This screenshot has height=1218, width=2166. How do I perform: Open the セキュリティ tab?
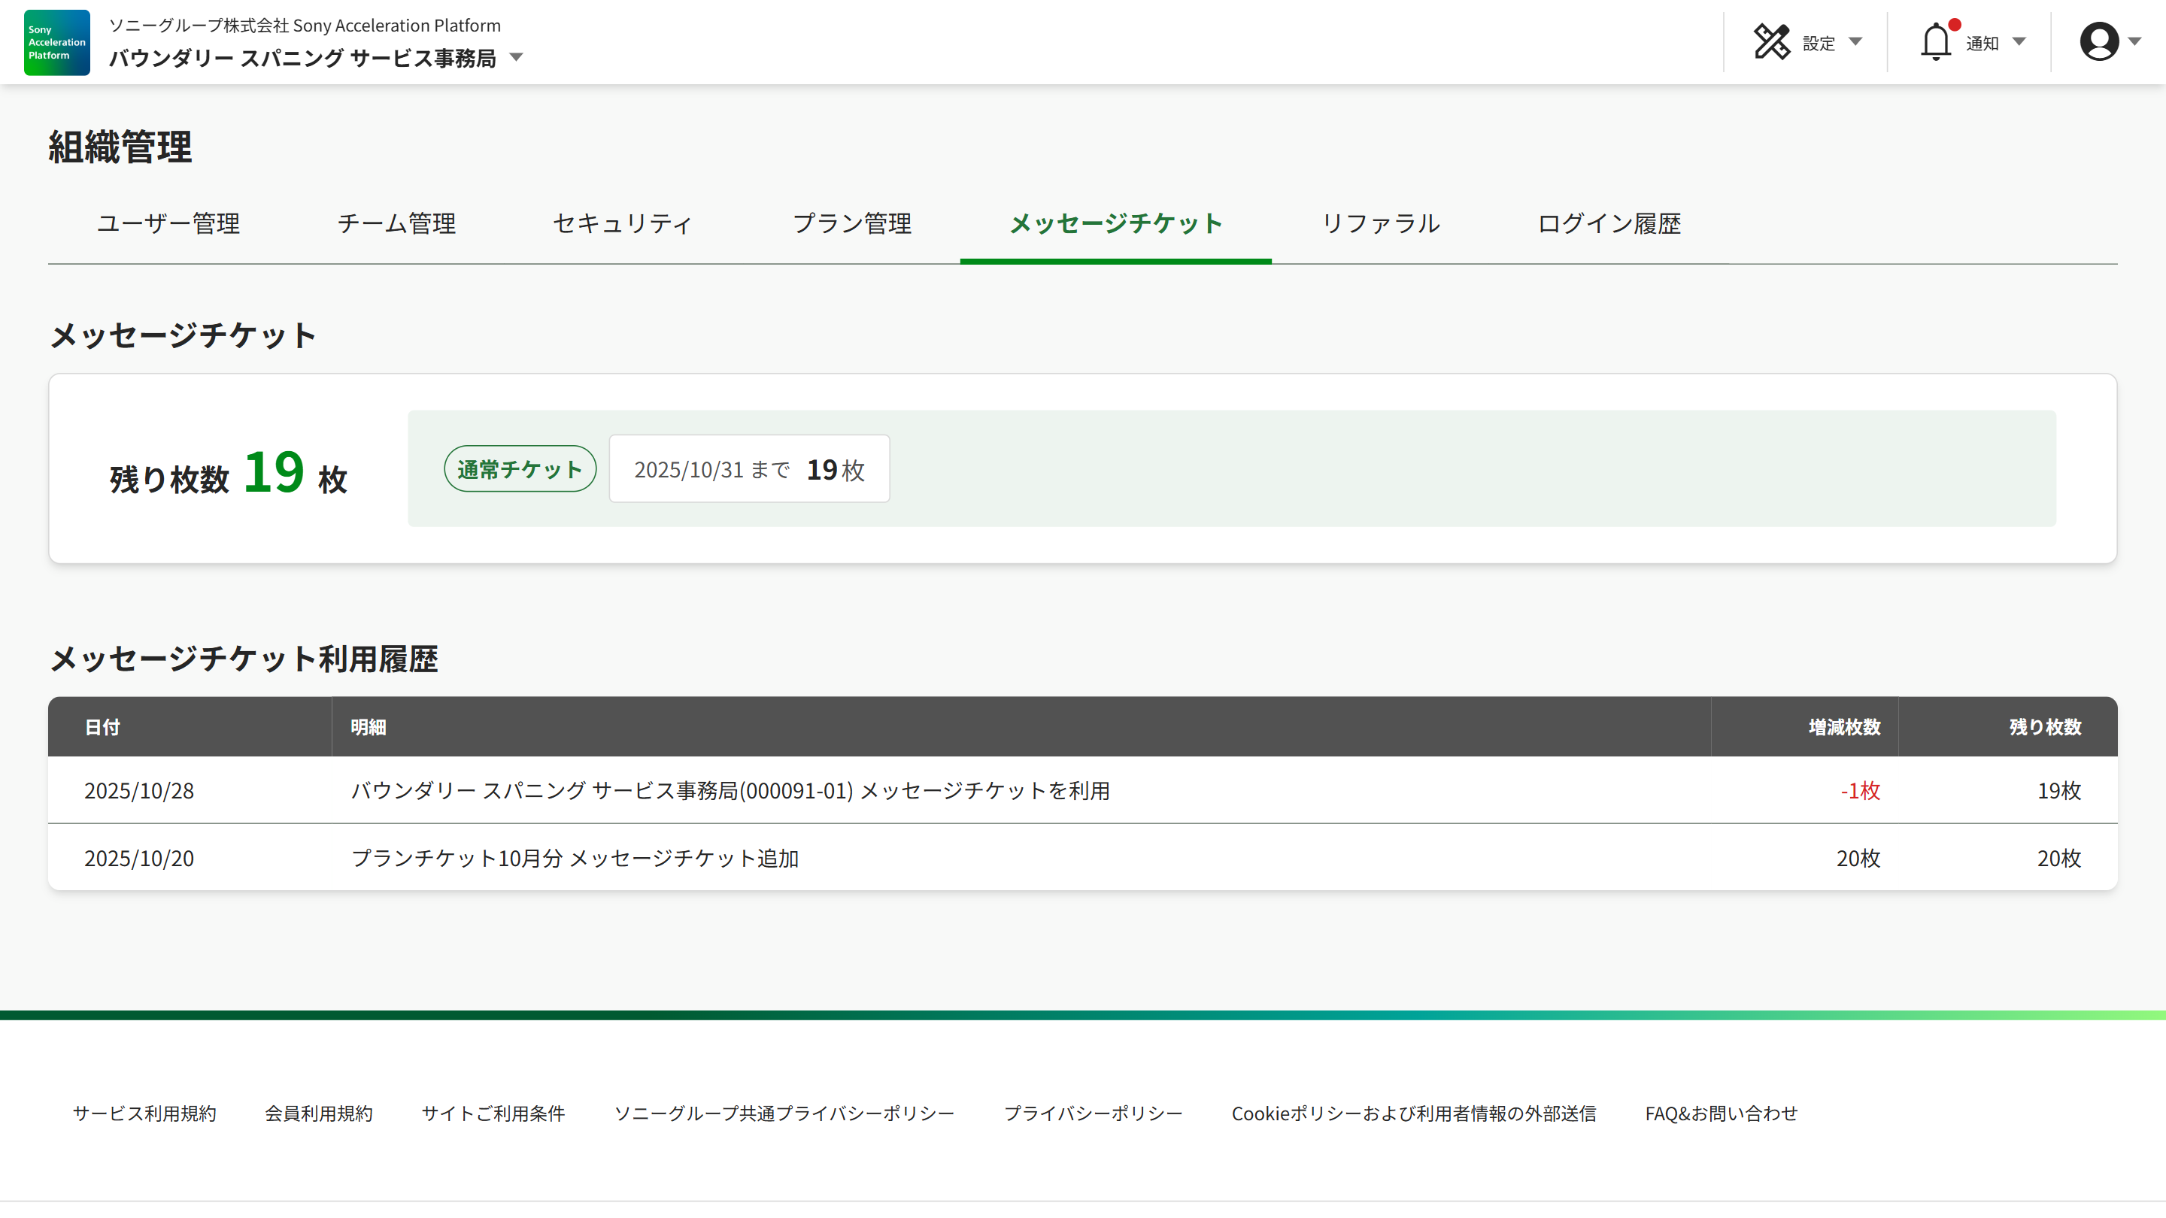click(x=623, y=223)
